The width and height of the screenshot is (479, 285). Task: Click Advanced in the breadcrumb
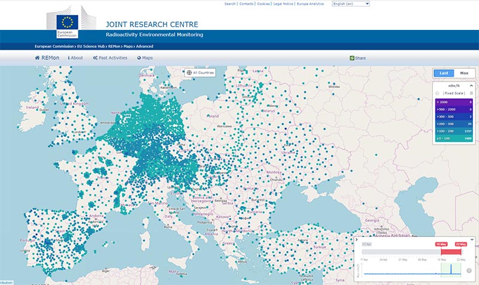[x=144, y=47]
